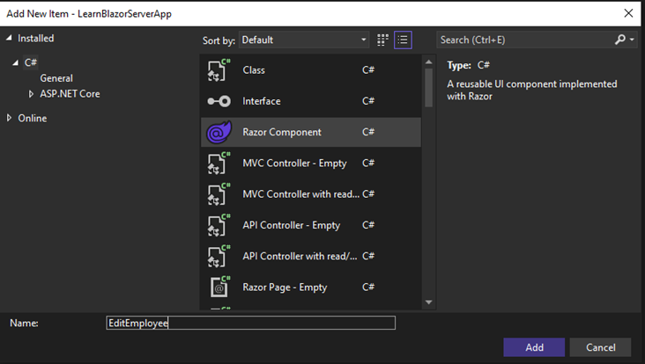
Task: Choose the Class item label
Action: 254,70
